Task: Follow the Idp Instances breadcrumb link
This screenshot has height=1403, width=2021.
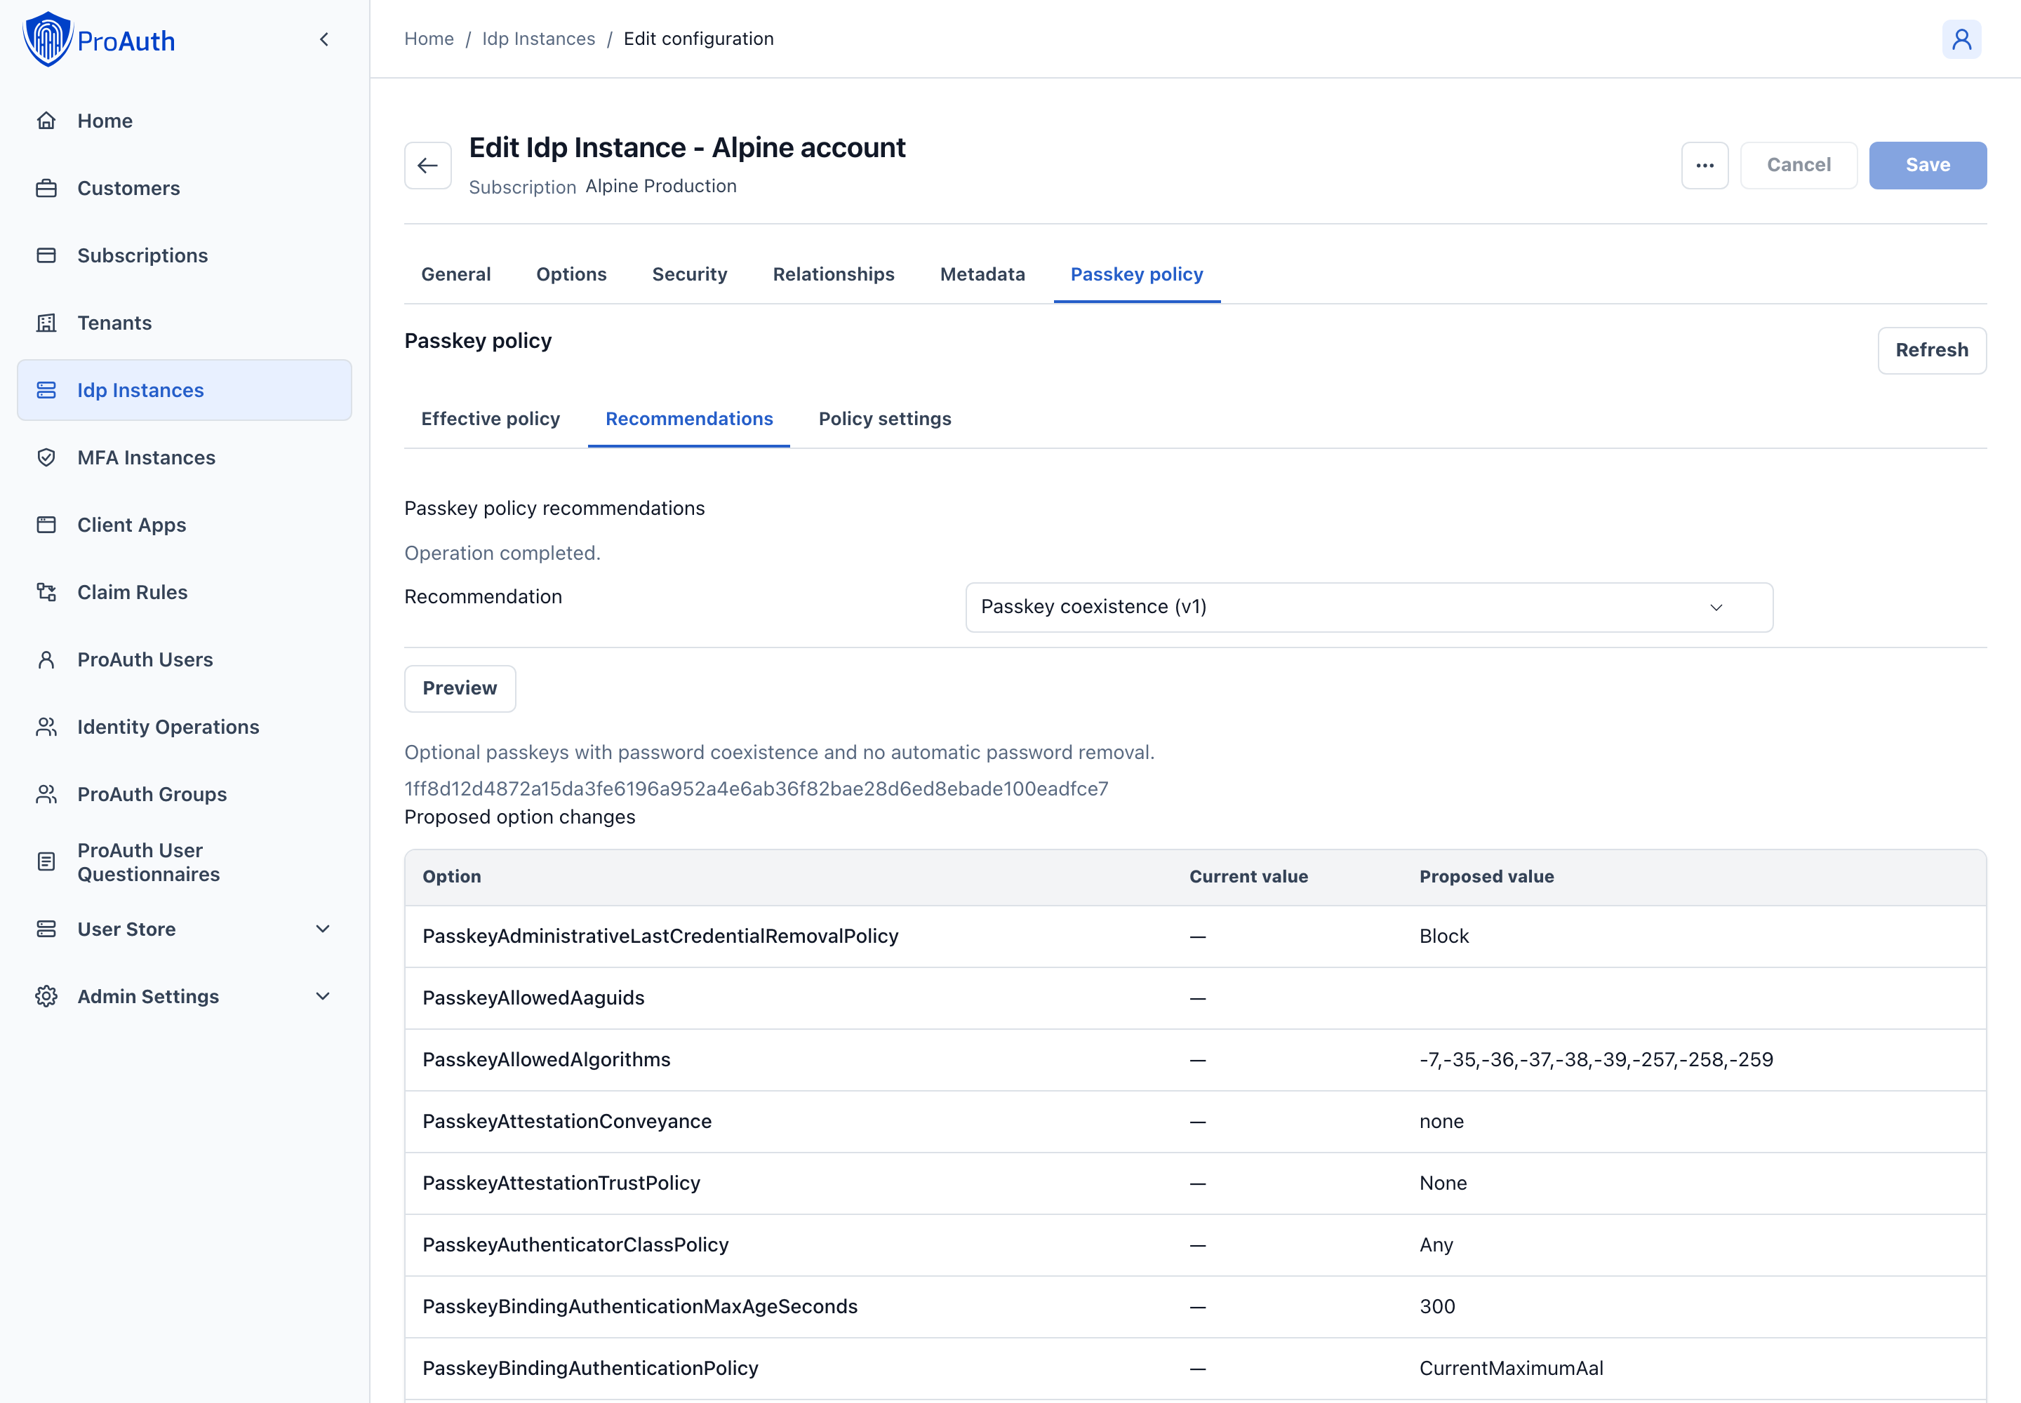Action: [538, 39]
